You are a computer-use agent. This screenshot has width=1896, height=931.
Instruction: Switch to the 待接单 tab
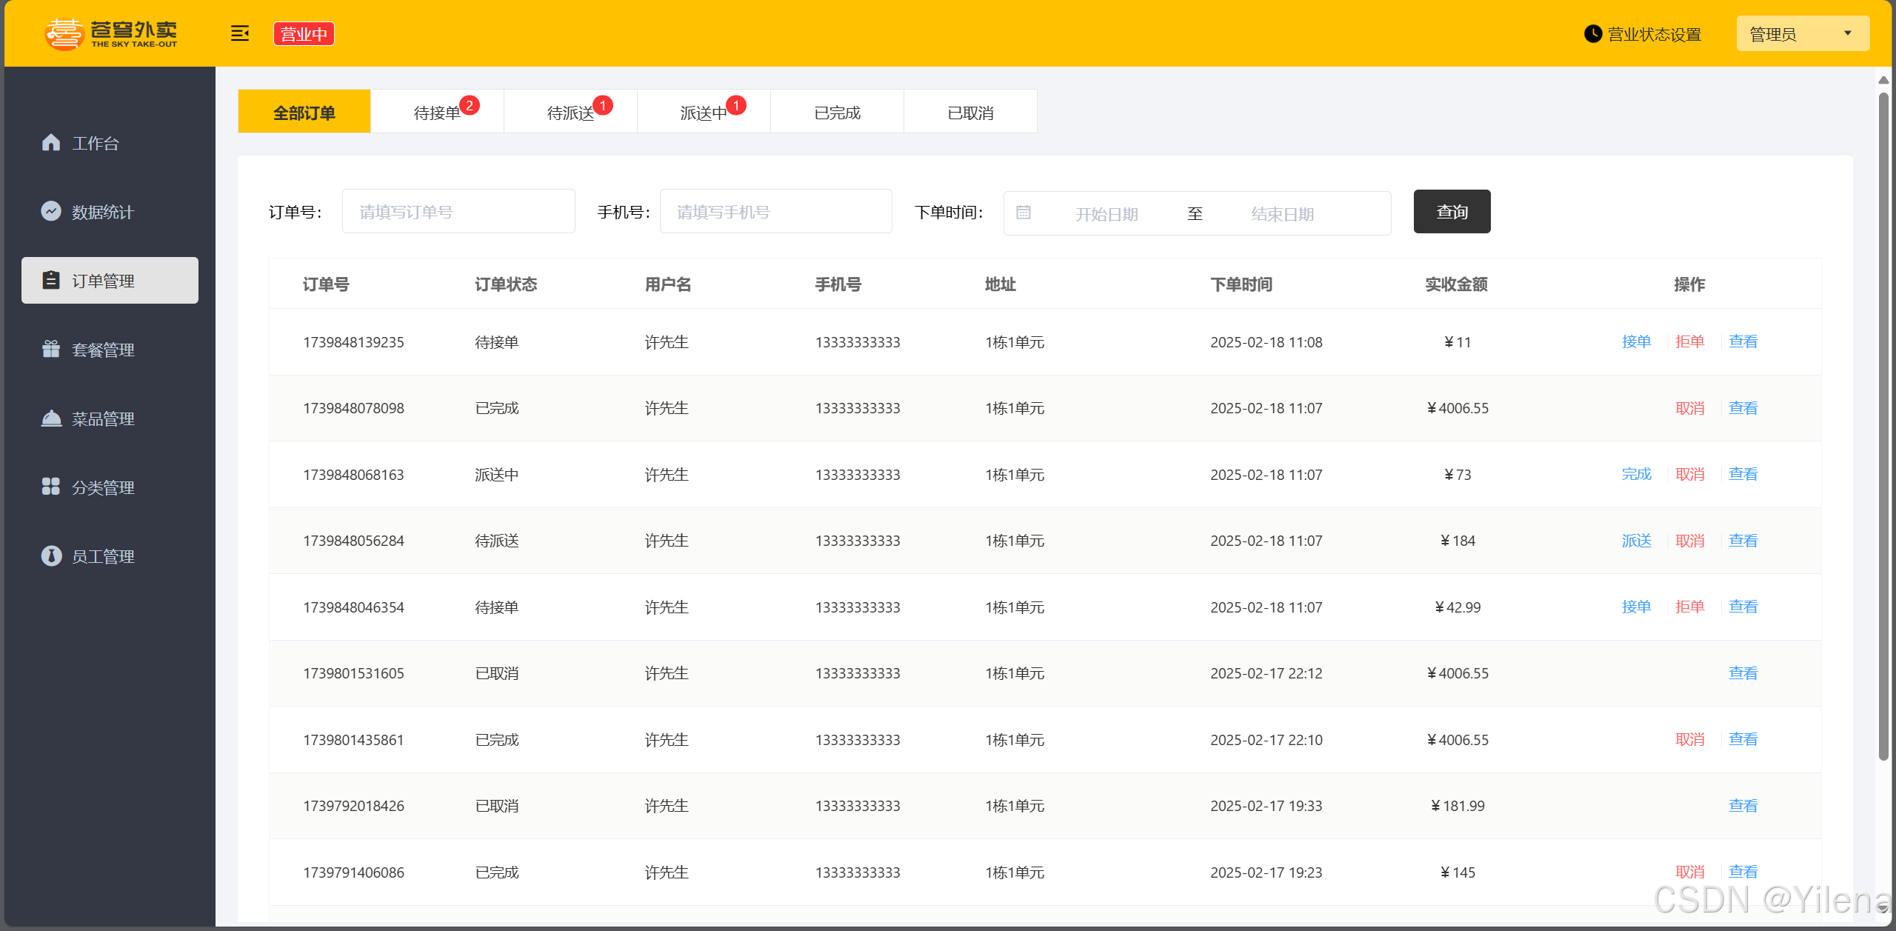pos(437,113)
